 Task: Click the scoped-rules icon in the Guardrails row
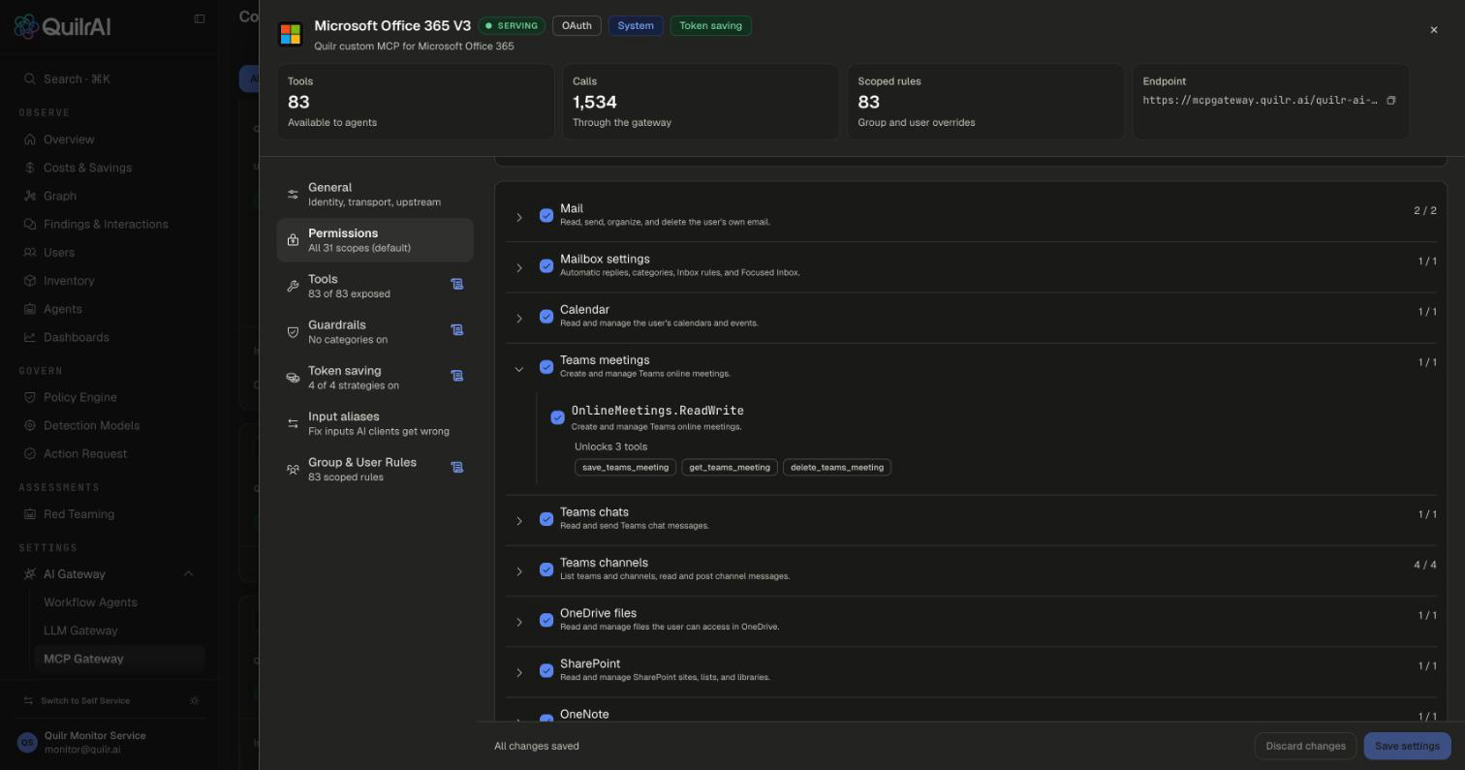pyautogui.click(x=456, y=330)
